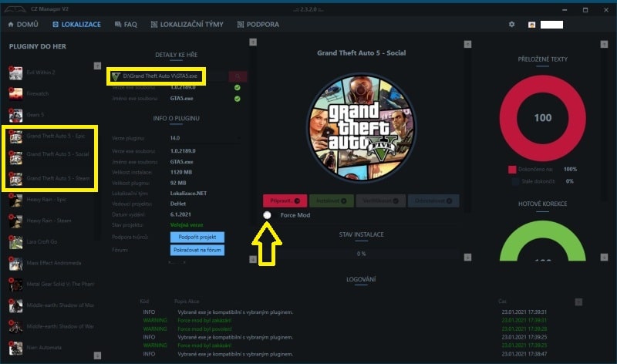This screenshot has height=364, width=617.
Task: Click game panel scroll-up arrow
Action: [467, 44]
